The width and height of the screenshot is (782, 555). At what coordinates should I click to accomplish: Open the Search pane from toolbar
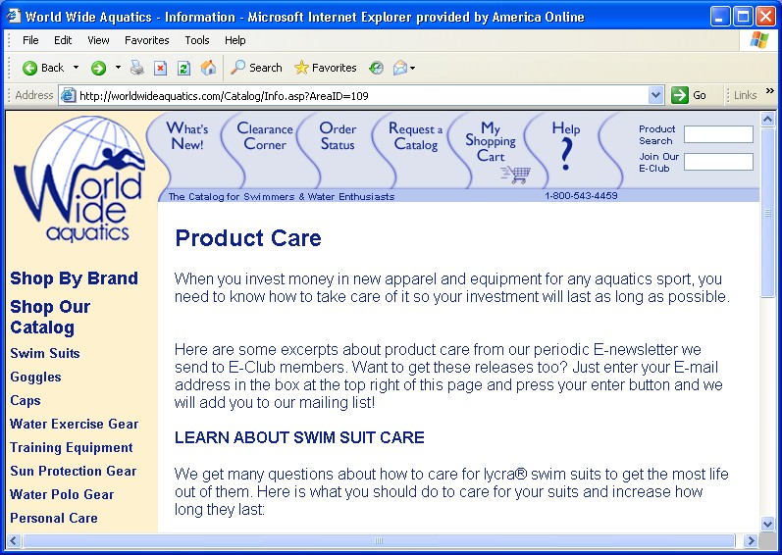[256, 68]
